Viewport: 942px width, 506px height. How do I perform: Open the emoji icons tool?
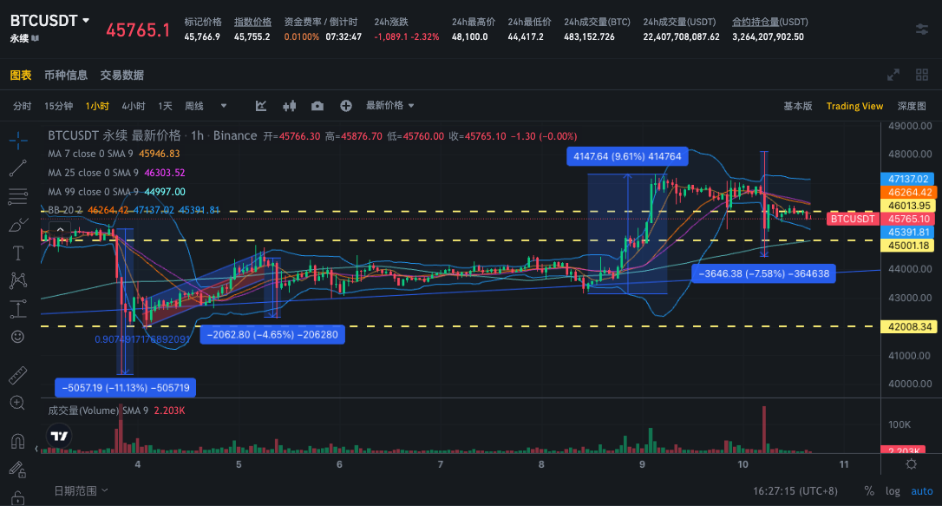(17, 336)
